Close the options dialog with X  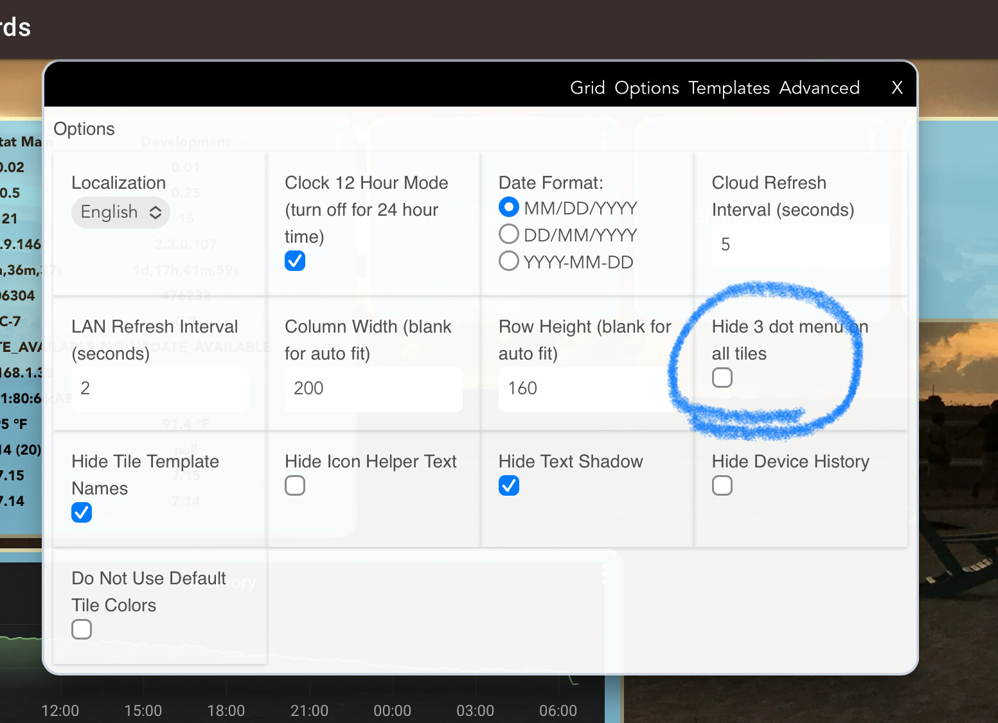point(897,87)
